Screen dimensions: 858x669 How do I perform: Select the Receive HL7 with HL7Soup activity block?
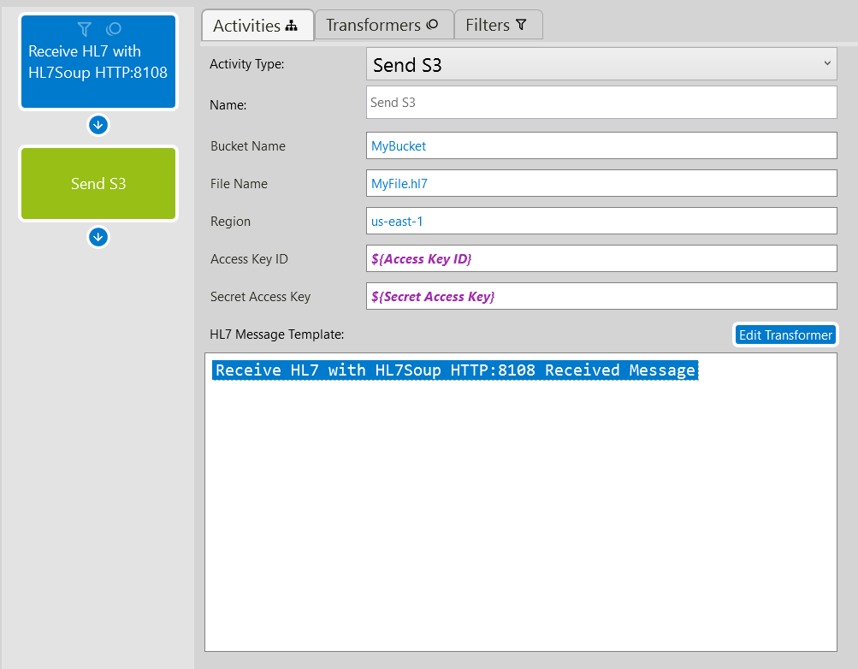(x=98, y=62)
